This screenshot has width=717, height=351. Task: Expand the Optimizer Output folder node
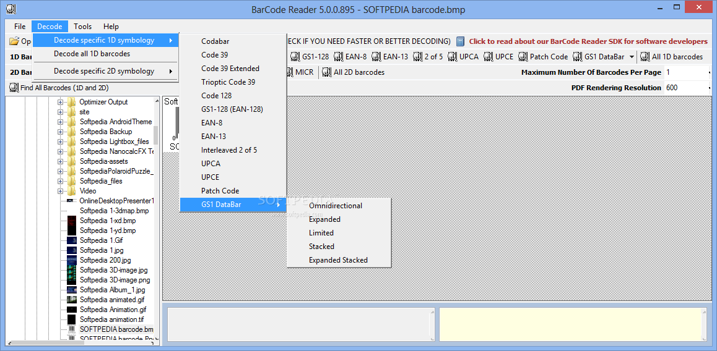60,102
